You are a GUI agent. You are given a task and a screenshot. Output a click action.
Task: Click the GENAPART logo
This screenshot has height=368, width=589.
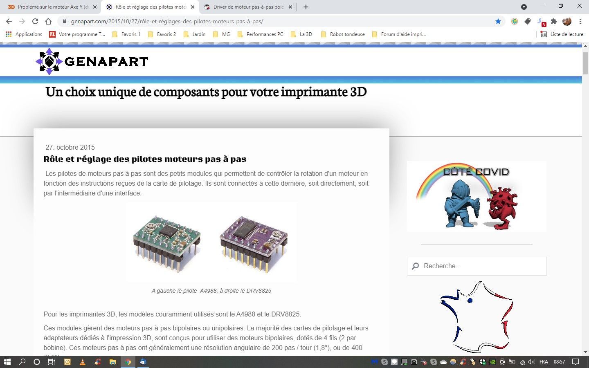92,61
